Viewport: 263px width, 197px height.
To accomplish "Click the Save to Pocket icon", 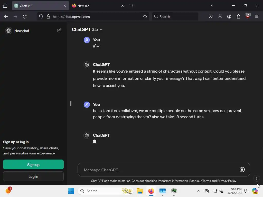I will coord(211,17).
